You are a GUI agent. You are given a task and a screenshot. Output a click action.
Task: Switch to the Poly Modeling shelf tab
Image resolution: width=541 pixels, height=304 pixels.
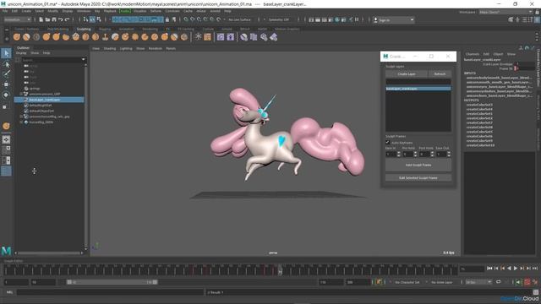[x=58, y=29]
